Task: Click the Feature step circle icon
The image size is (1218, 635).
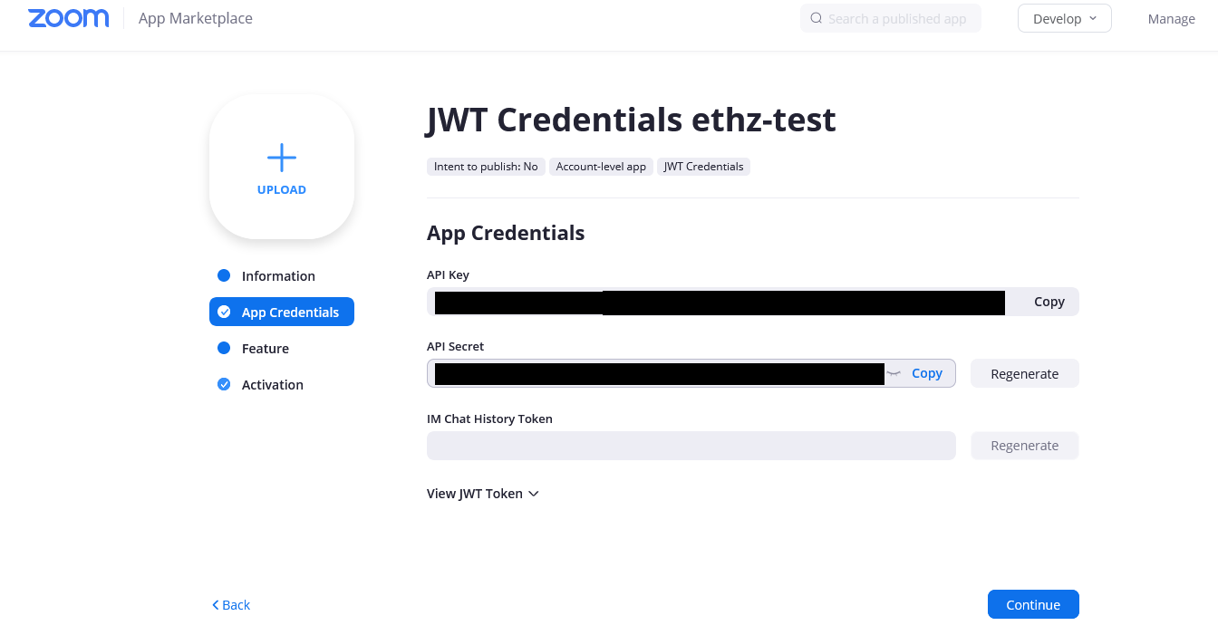Action: pos(224,348)
